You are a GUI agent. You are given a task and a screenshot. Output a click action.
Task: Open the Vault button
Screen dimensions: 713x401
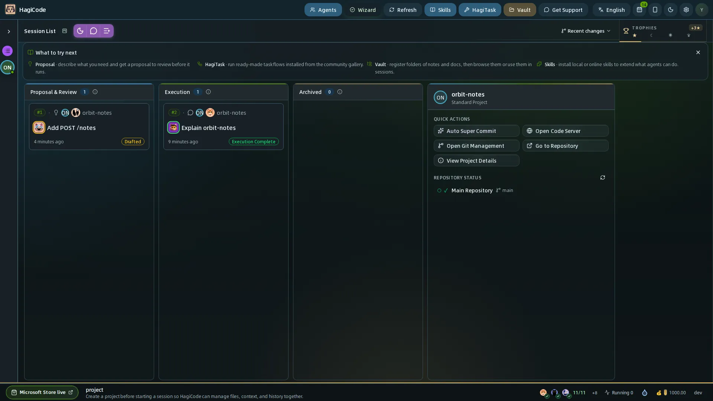click(x=520, y=10)
